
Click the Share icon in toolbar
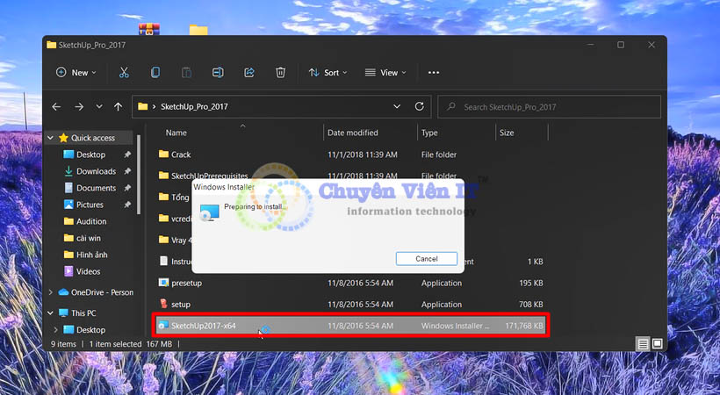249,73
